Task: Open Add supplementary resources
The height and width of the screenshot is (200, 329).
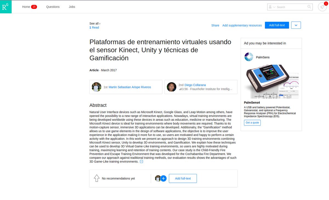Action: tap(242, 25)
